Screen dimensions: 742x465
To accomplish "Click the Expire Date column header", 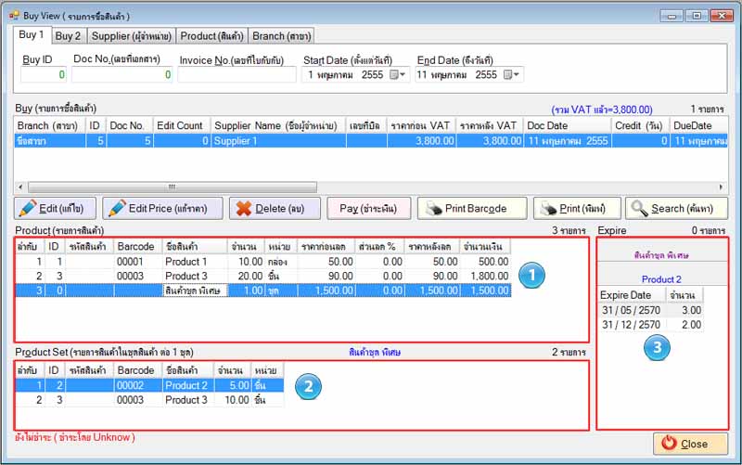I will 633,295.
